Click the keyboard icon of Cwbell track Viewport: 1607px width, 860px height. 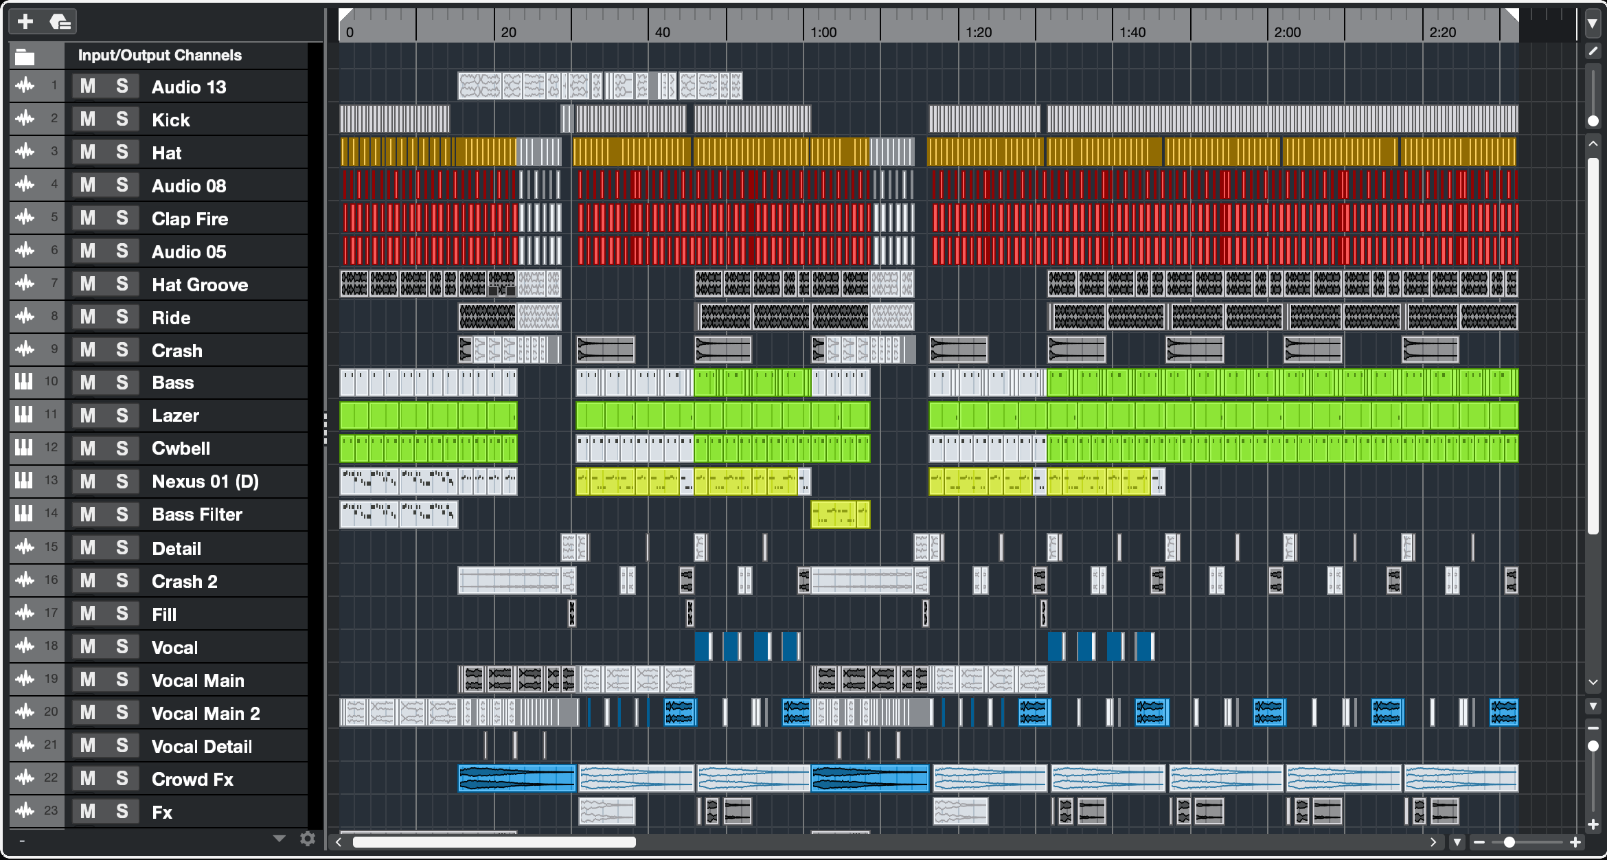[x=24, y=448]
